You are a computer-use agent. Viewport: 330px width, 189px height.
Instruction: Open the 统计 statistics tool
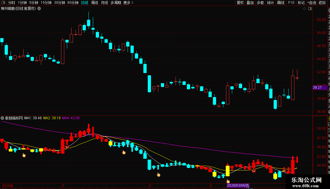pos(270,3)
